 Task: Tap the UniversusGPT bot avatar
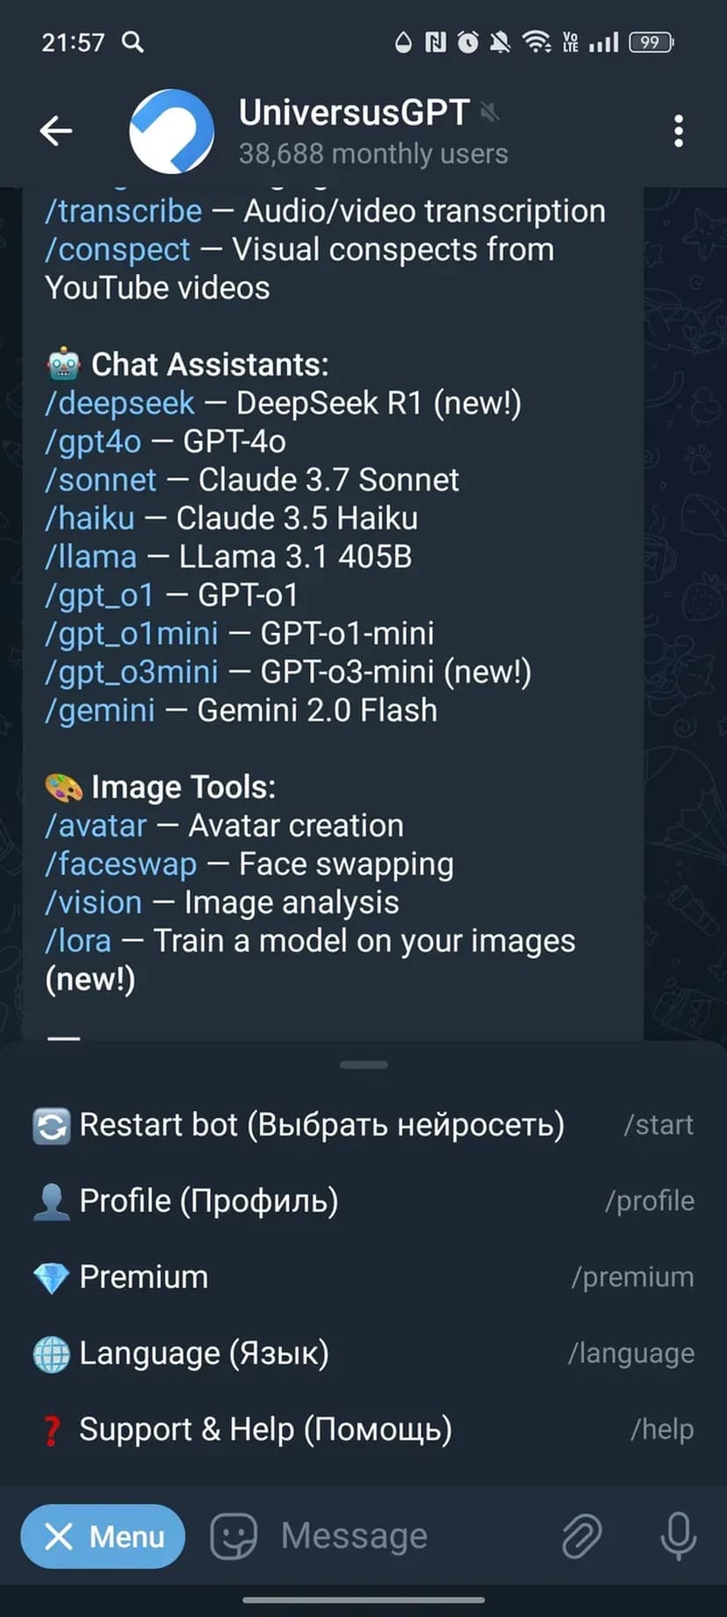pyautogui.click(x=171, y=131)
